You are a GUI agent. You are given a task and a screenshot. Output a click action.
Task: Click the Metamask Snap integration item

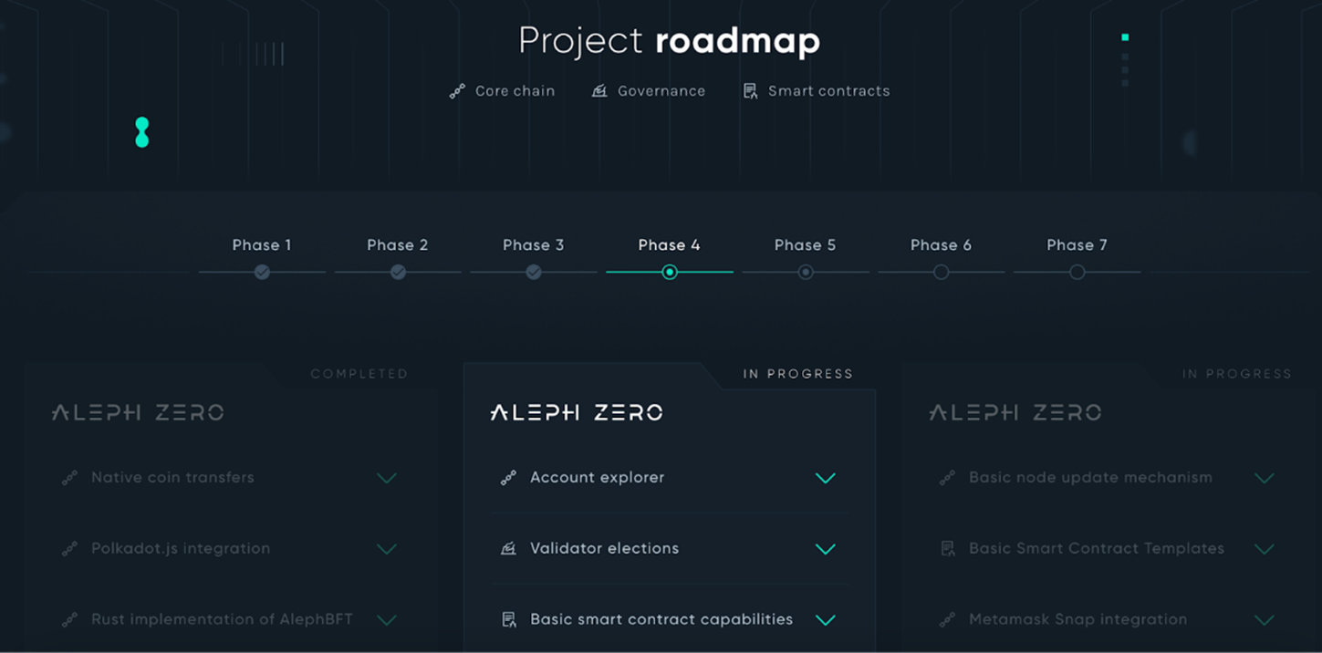tap(1077, 620)
